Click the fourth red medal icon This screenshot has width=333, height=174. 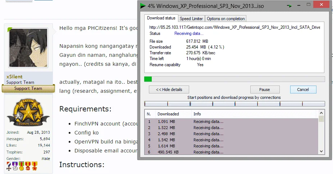click(28, 166)
